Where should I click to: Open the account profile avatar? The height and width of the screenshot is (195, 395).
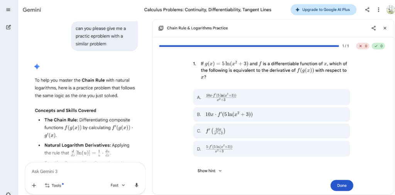tap(390, 10)
